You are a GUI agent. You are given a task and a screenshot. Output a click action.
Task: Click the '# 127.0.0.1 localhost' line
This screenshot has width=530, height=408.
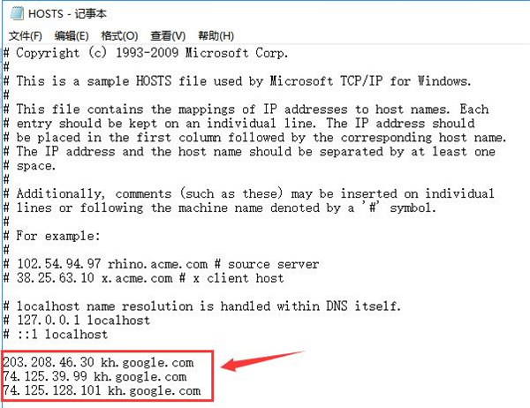(x=77, y=320)
